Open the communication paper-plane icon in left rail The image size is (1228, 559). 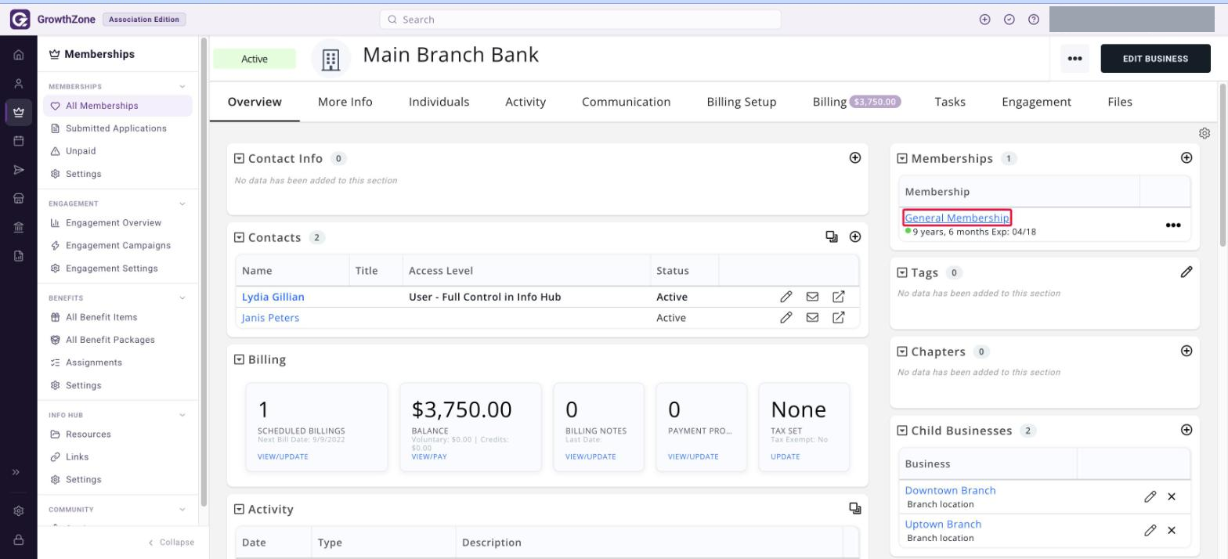coord(19,170)
